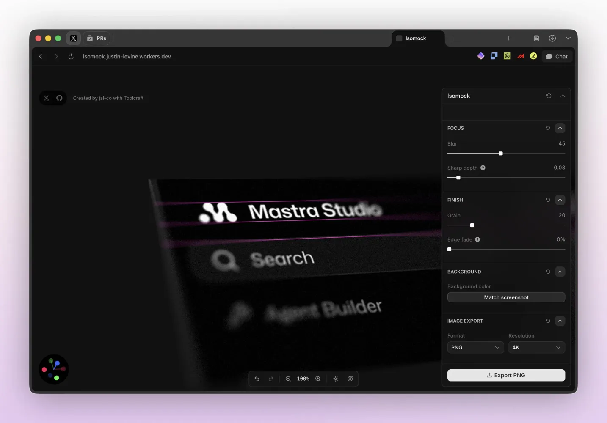Collapse the Focus section

(x=560, y=128)
